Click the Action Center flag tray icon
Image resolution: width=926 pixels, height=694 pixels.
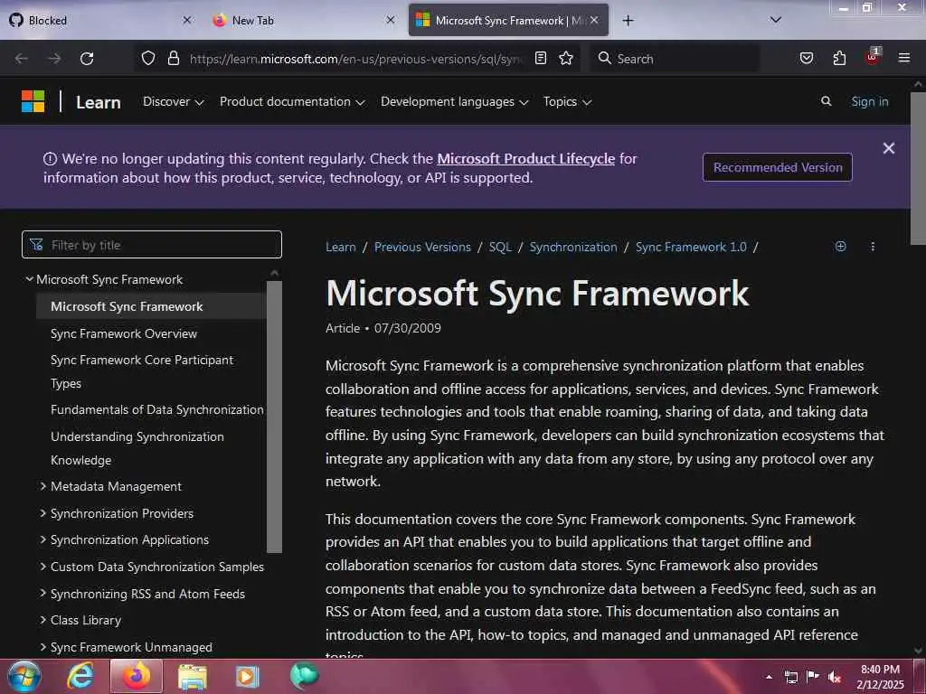point(813,677)
